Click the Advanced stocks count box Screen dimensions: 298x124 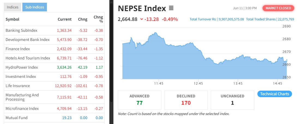pyautogui.click(x=139, y=100)
